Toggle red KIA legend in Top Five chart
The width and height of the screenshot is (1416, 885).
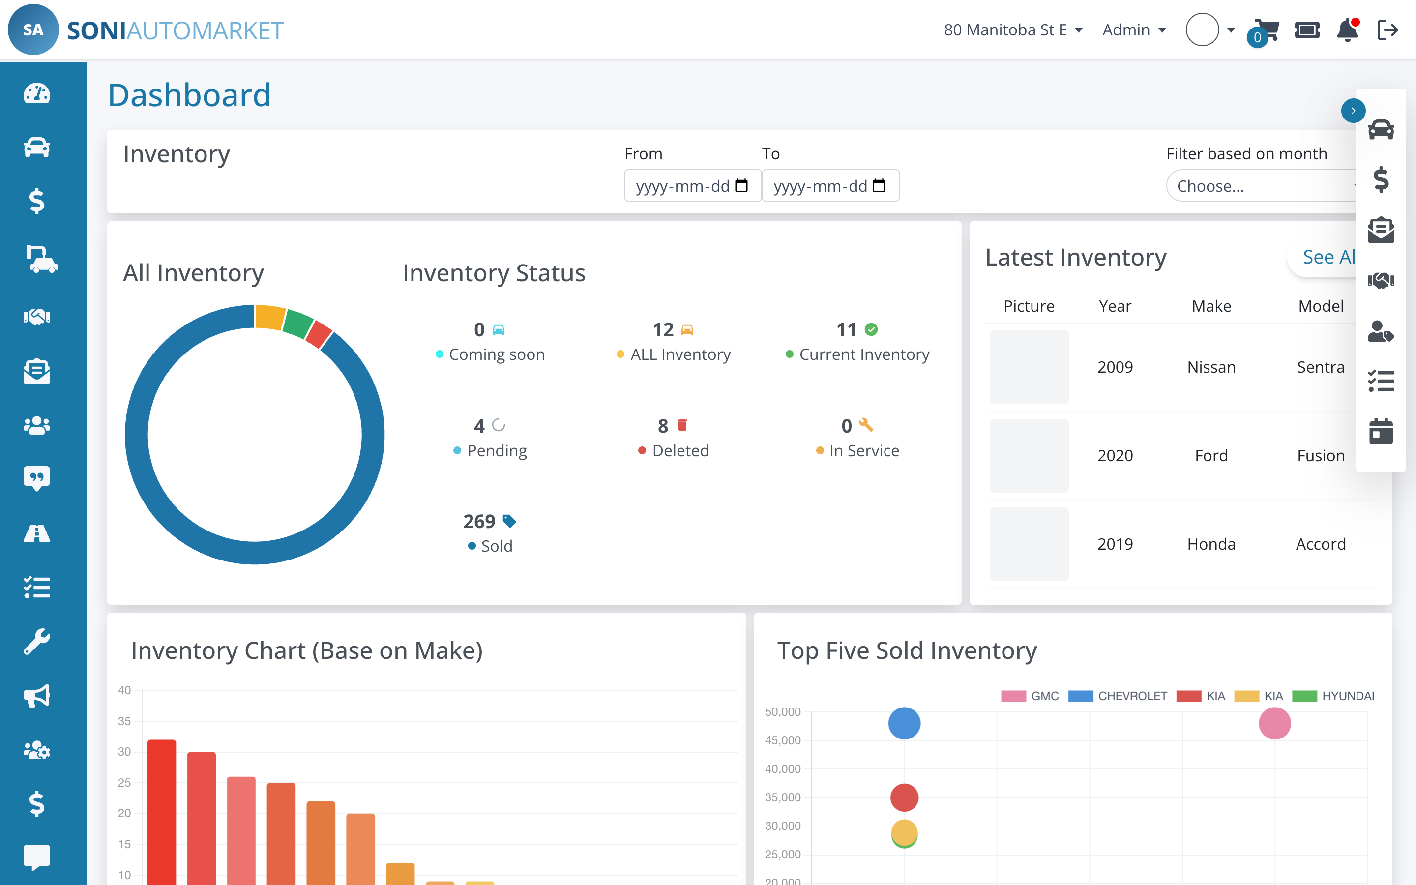pos(1200,696)
